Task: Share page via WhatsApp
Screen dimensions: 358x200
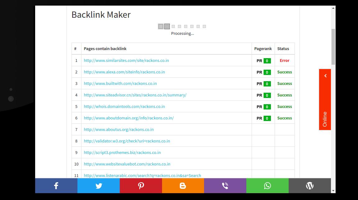Action: (267, 186)
